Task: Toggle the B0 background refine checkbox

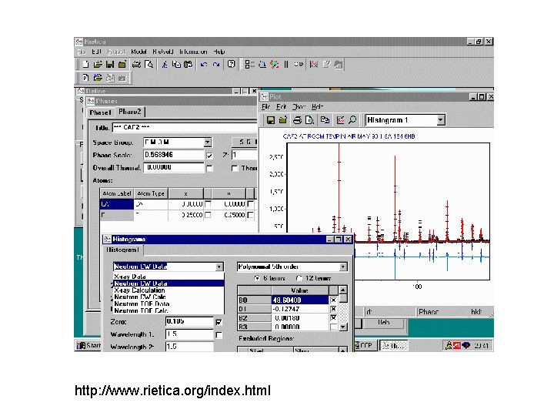Action: 333,300
